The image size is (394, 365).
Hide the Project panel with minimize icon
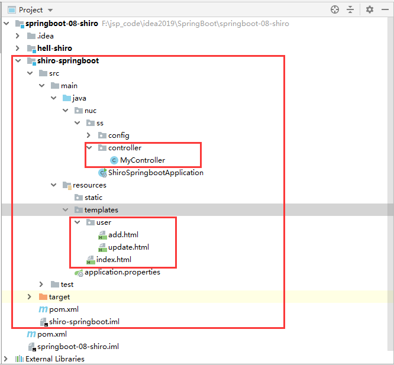pos(385,9)
